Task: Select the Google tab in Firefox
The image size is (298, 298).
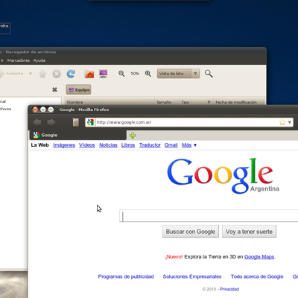Action: (x=78, y=135)
